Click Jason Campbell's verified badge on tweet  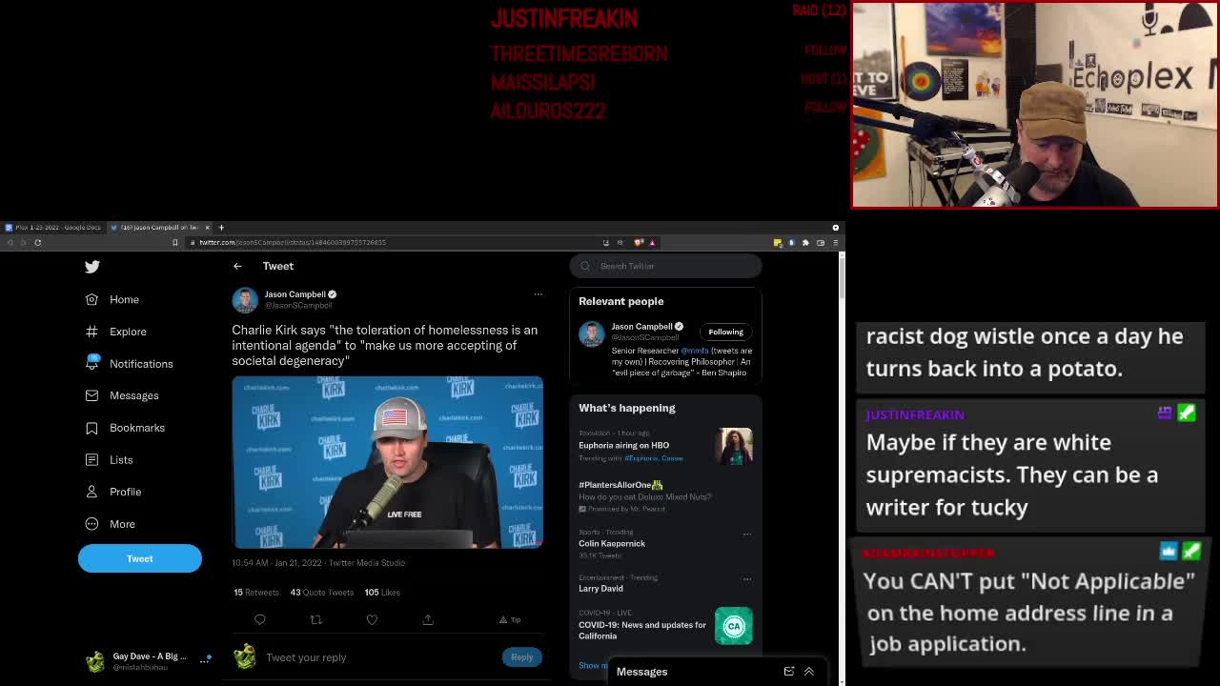click(x=332, y=294)
